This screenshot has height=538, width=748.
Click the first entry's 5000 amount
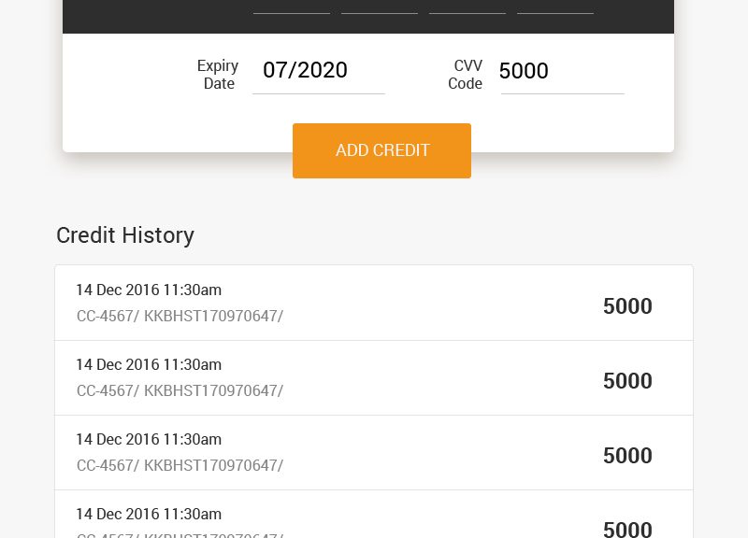click(x=627, y=306)
